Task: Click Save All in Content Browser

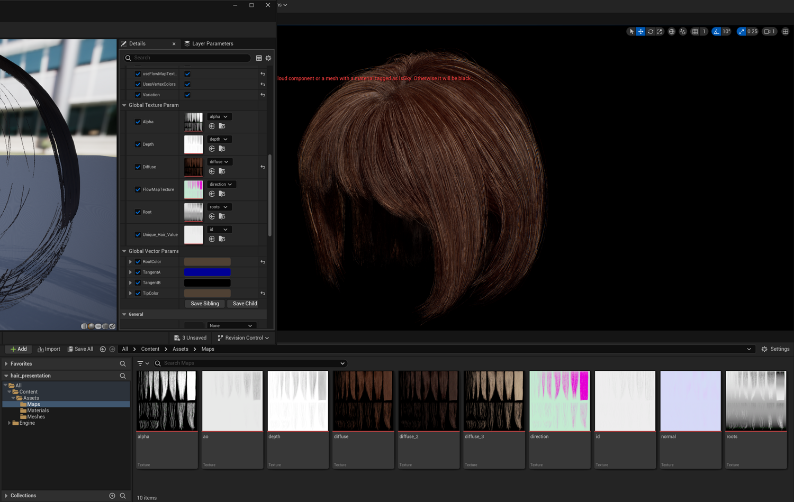Action: point(80,349)
